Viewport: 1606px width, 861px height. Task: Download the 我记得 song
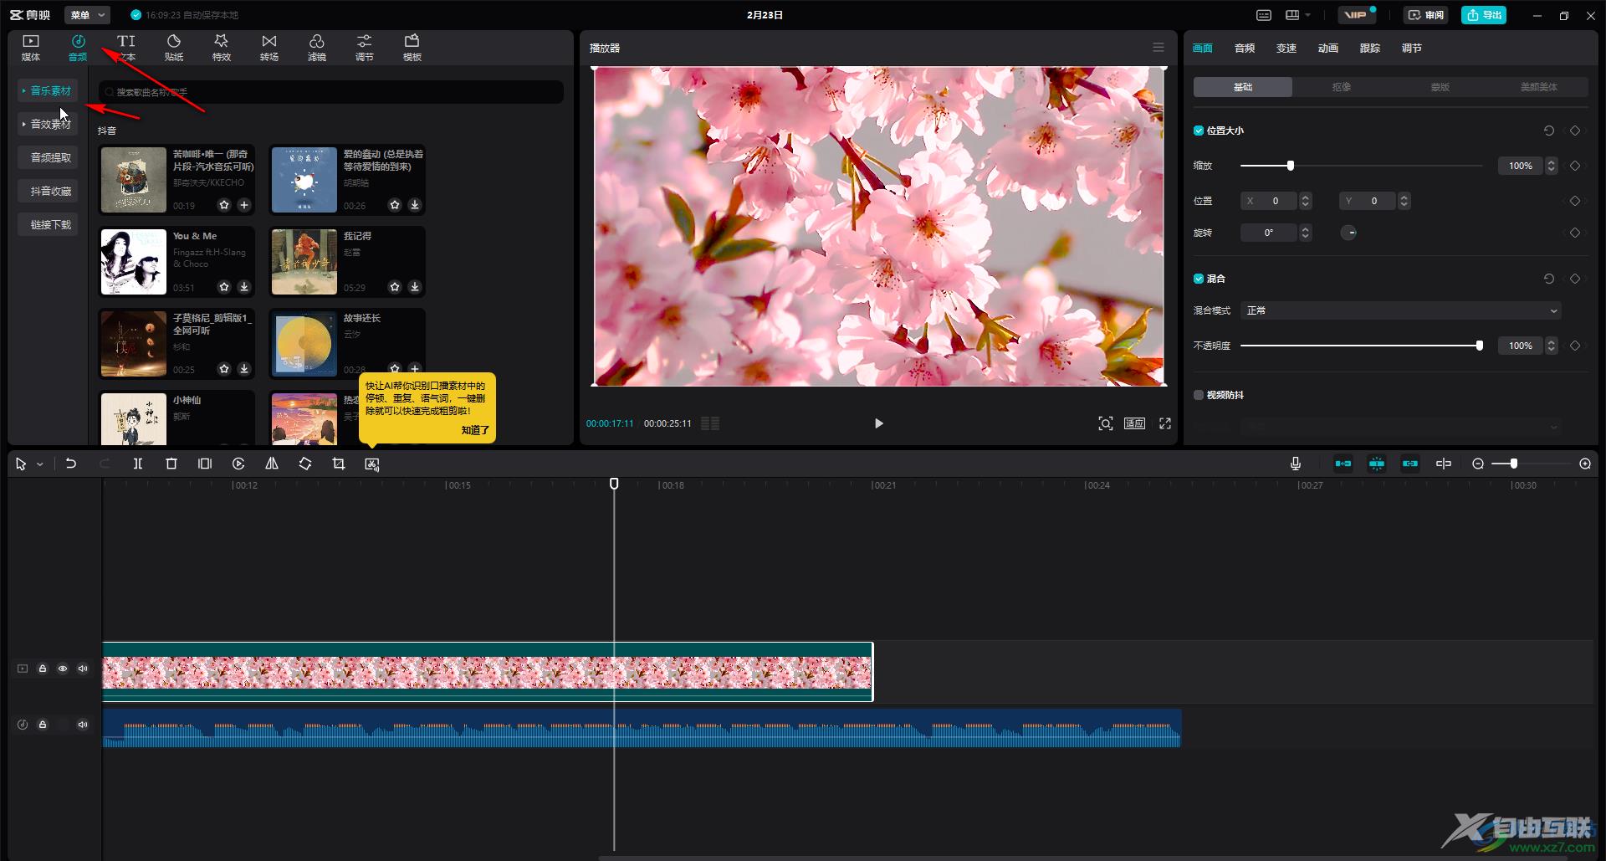415,287
